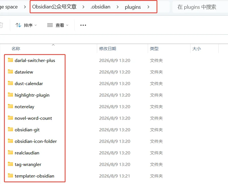Click the darlal-switcher-plus folder icon
This screenshot has width=228, height=184.
tap(10, 60)
